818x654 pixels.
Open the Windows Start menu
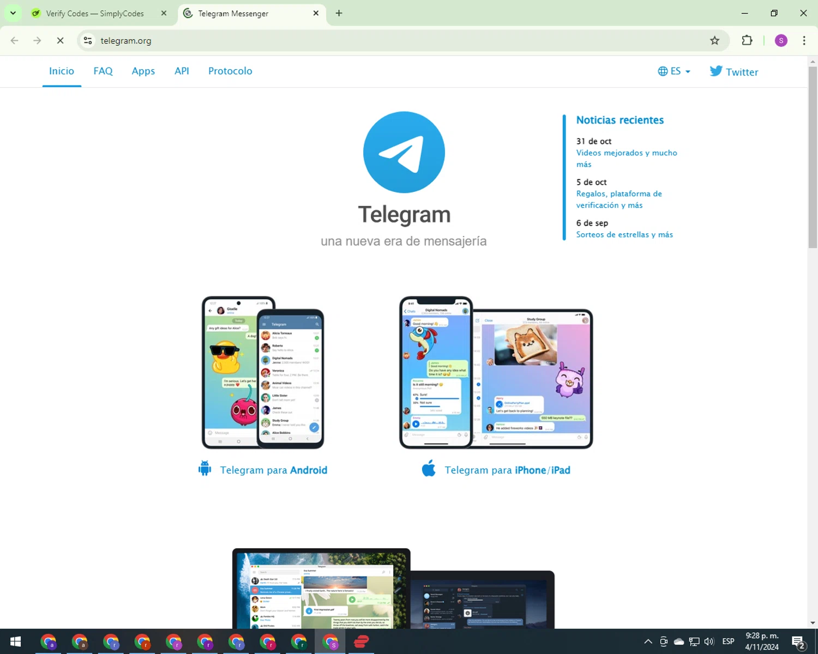coord(15,641)
